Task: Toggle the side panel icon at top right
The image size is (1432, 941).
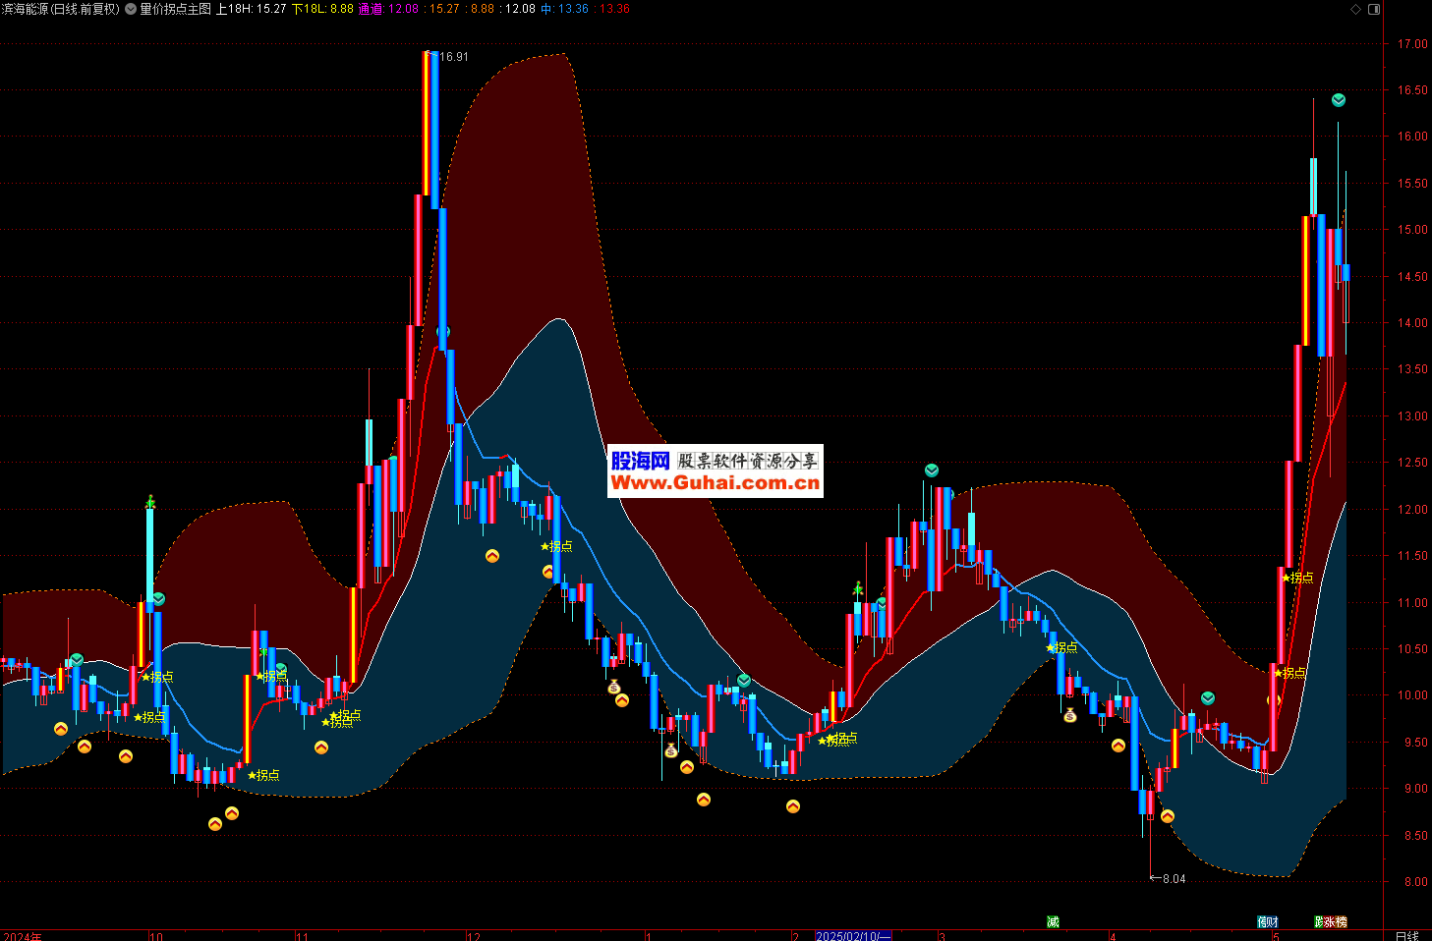Action: coord(1374,9)
